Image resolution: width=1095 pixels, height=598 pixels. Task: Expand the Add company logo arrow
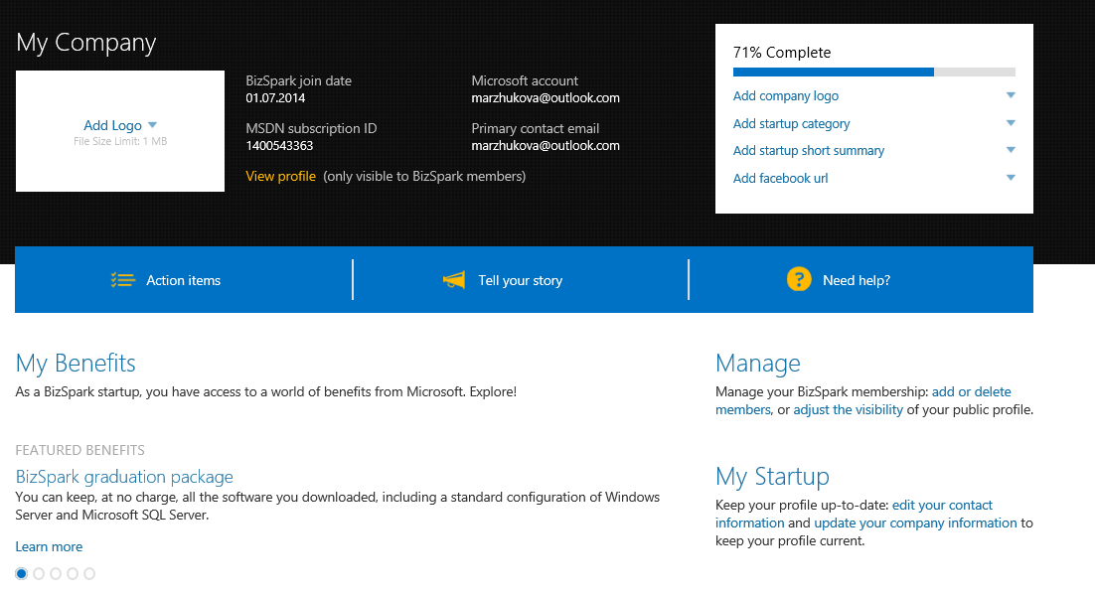click(1011, 95)
